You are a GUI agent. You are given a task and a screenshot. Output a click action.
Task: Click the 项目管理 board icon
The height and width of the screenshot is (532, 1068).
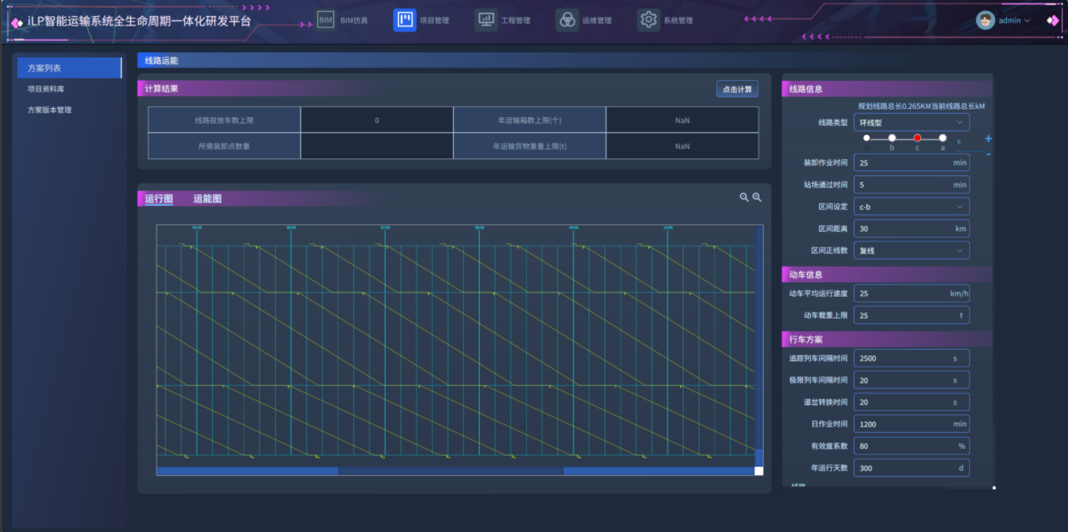(405, 20)
